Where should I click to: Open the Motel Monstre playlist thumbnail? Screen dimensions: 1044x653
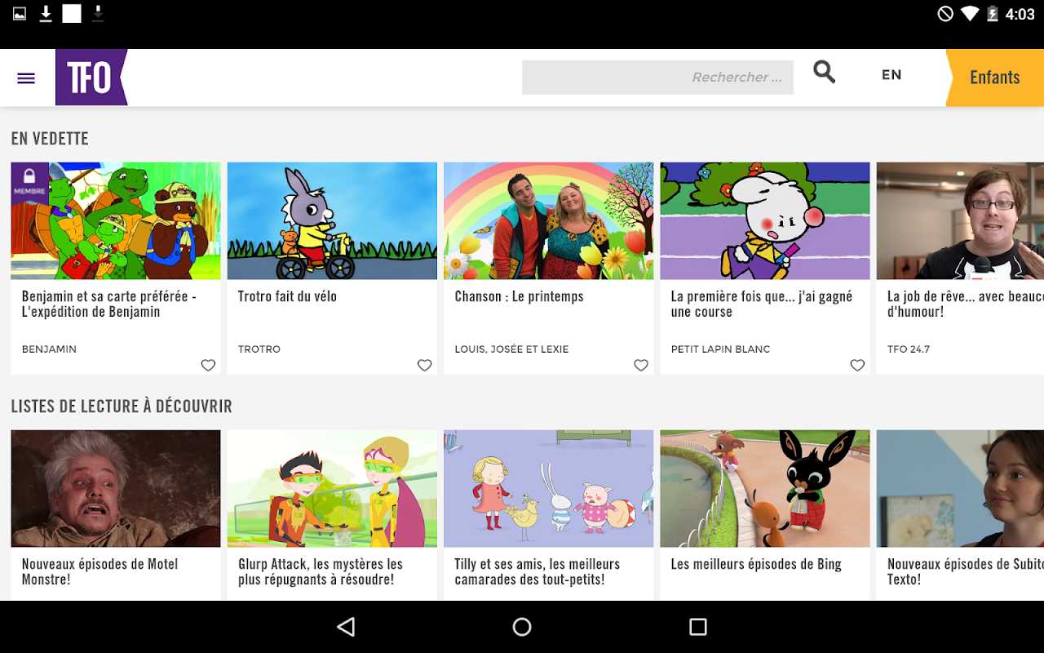point(116,489)
